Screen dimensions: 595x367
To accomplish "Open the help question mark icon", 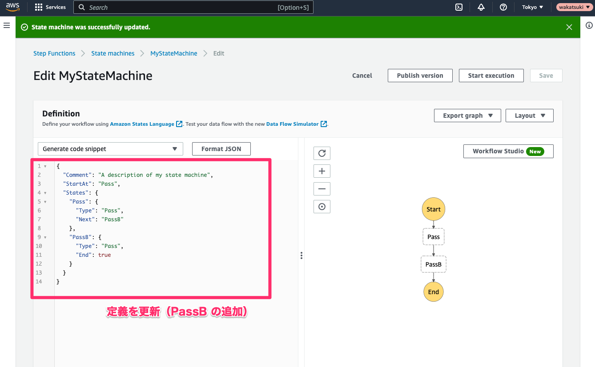I will 503,7.
